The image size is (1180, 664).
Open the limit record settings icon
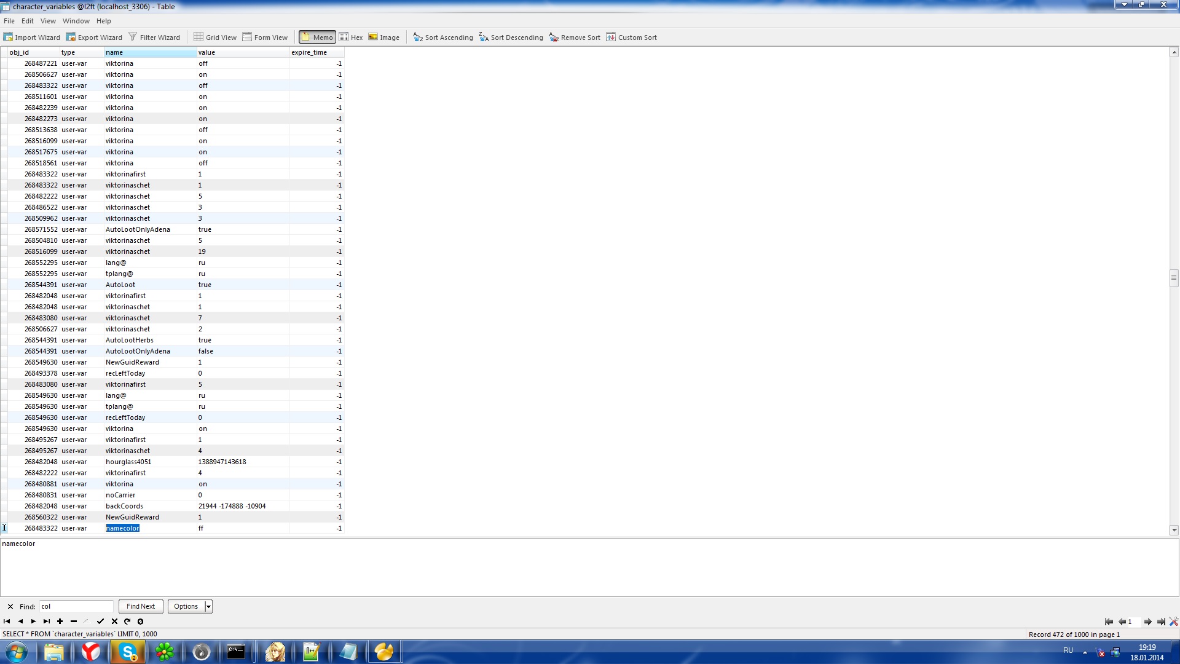click(1174, 622)
